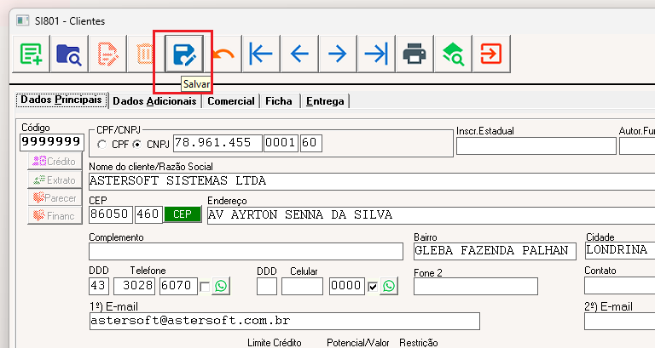Uncheck the checkbox next to Celular number
Image resolution: width=655 pixels, height=348 pixels.
click(373, 287)
